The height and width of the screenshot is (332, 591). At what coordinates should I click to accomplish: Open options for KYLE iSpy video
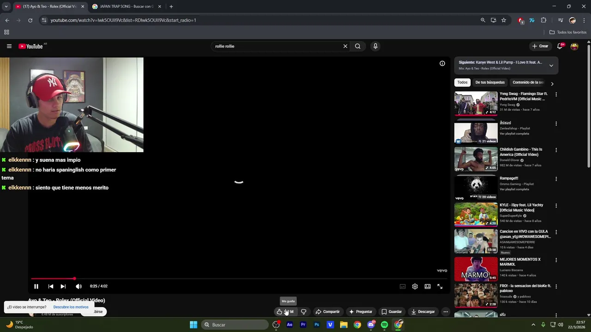(x=556, y=206)
